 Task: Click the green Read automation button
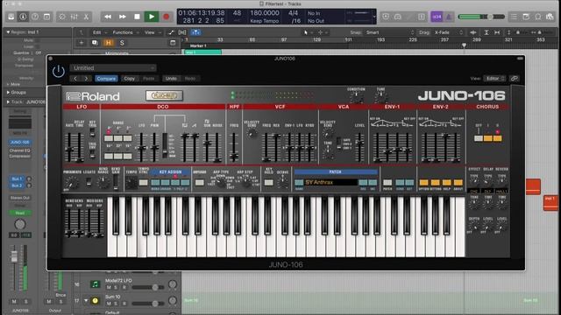pos(19,213)
